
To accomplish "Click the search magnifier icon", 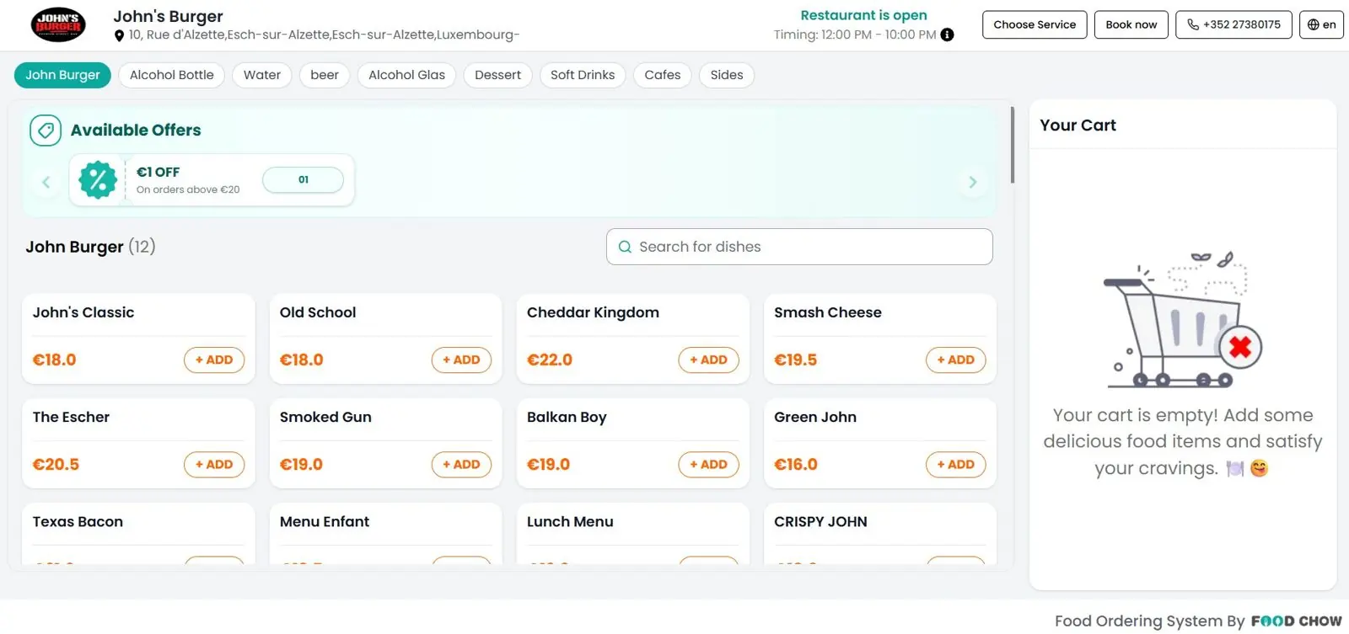I will [625, 247].
